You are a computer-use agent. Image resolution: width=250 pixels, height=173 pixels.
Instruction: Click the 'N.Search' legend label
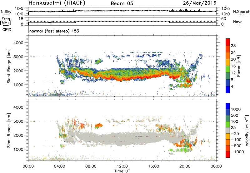[241, 12]
